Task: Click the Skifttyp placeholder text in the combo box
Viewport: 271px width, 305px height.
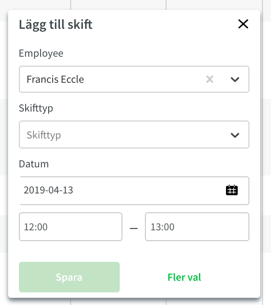Action: (x=44, y=135)
